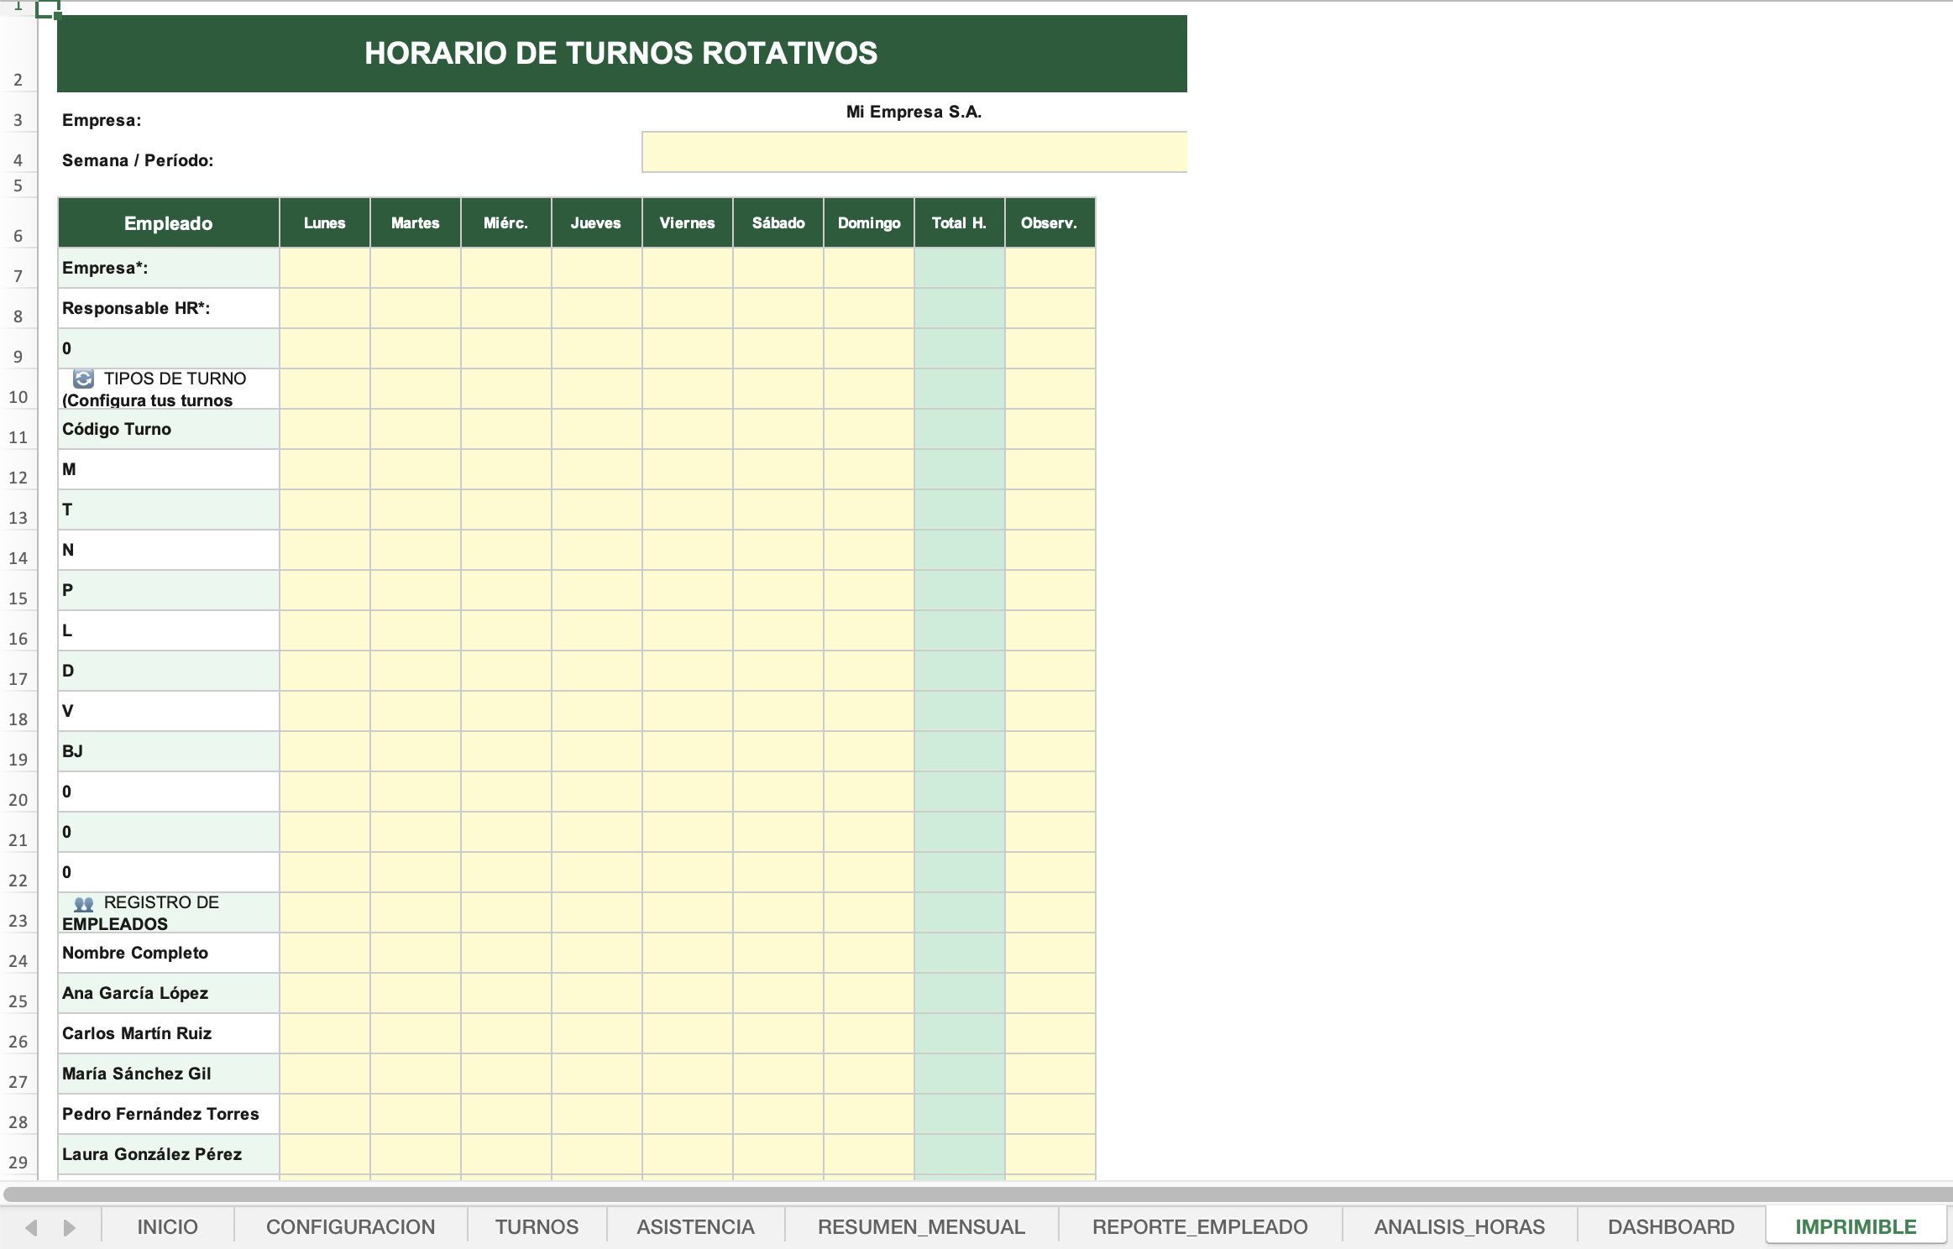Click Lunes cell for Ana García López
This screenshot has height=1249, width=1953.
point(325,993)
